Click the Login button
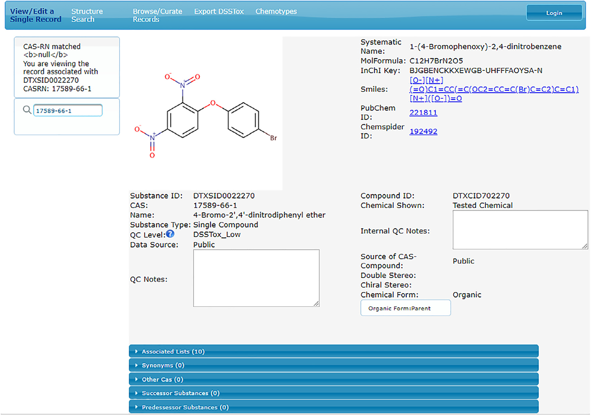The height and width of the screenshot is (416, 591). click(554, 13)
